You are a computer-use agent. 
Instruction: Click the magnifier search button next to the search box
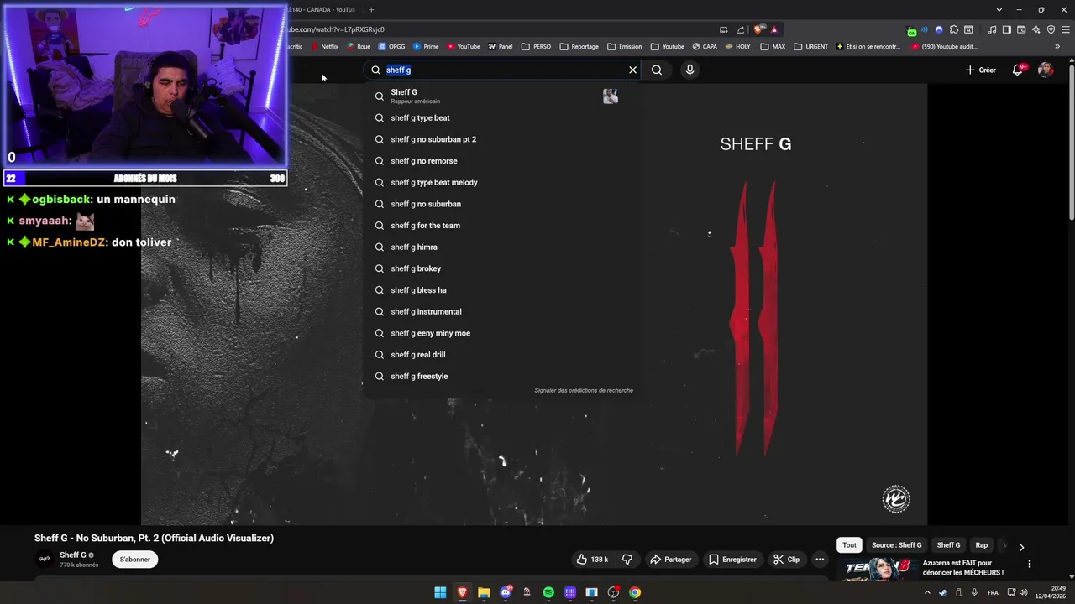click(657, 70)
